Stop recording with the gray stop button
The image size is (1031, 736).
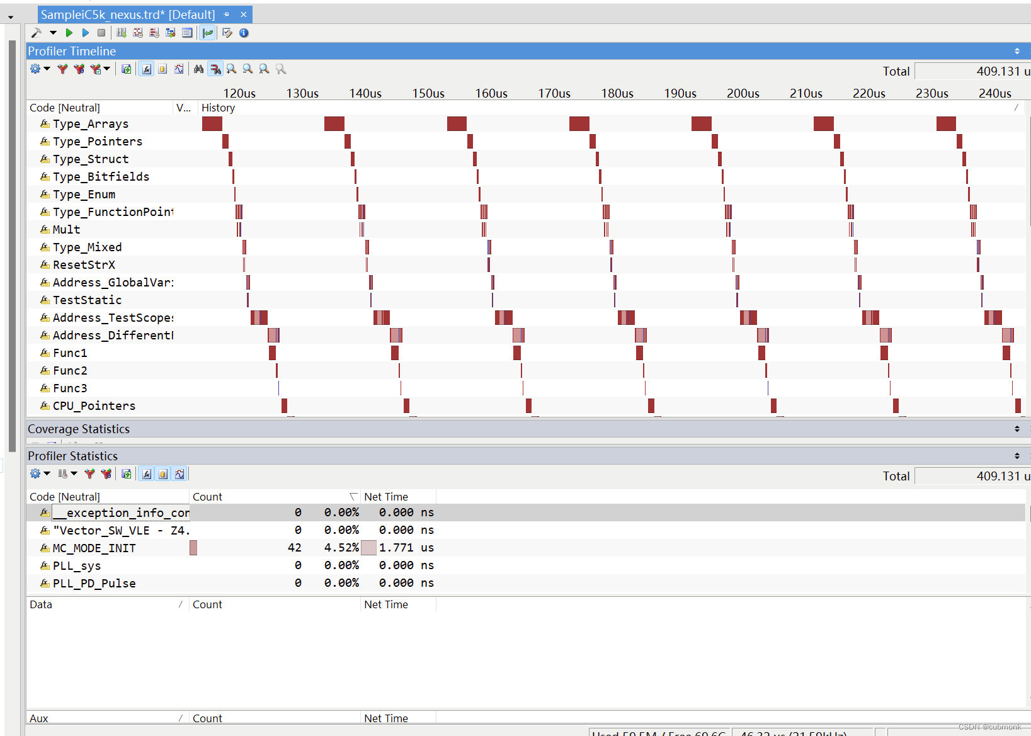pyautogui.click(x=101, y=33)
